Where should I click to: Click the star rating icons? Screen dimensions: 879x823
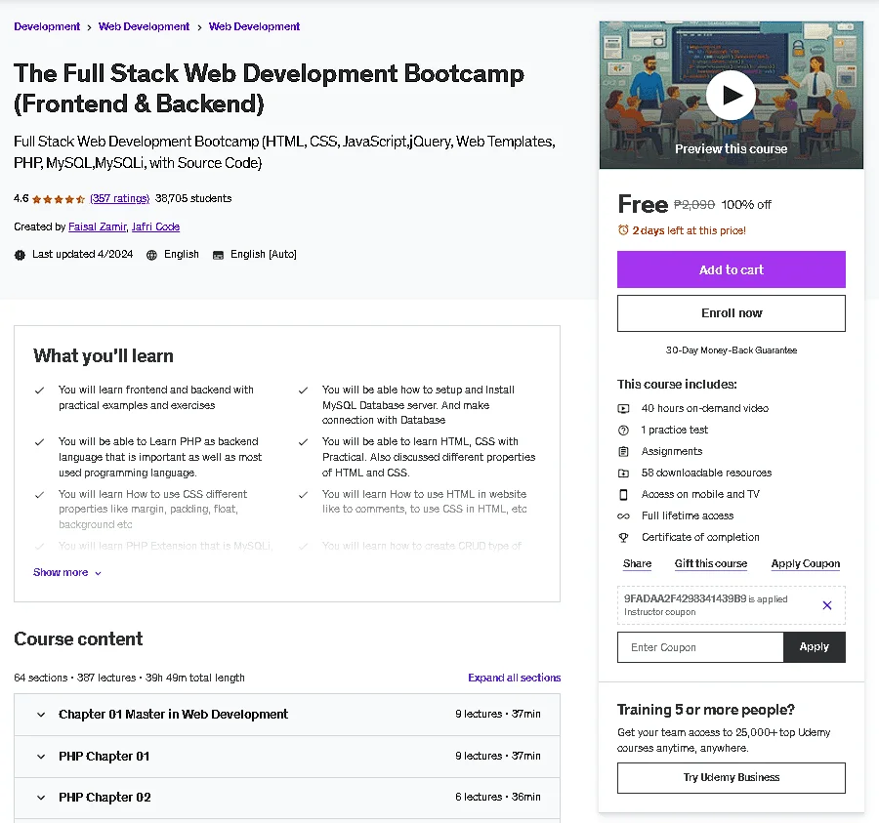tap(59, 199)
